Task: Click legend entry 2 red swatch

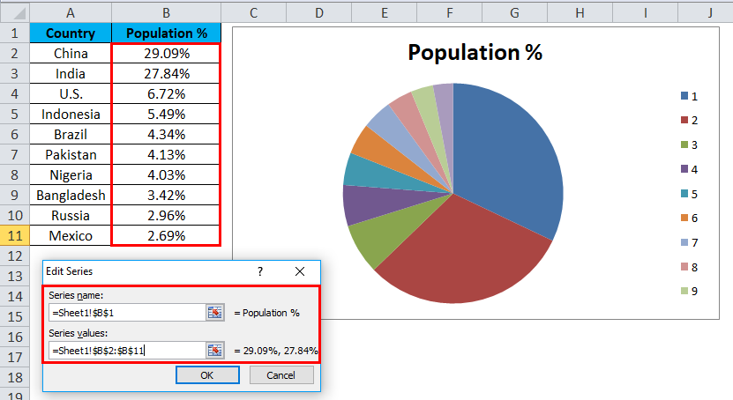Action: pos(684,120)
